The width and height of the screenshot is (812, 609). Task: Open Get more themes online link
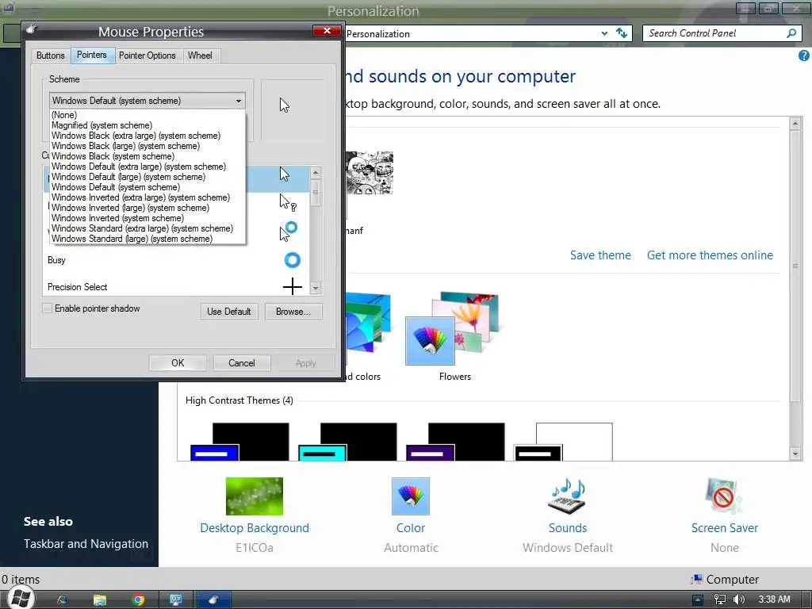[710, 255]
